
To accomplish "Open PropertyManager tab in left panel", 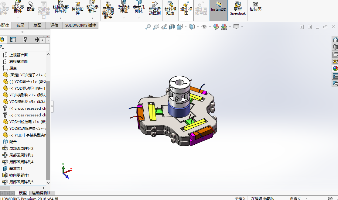I will [x=13, y=40].
